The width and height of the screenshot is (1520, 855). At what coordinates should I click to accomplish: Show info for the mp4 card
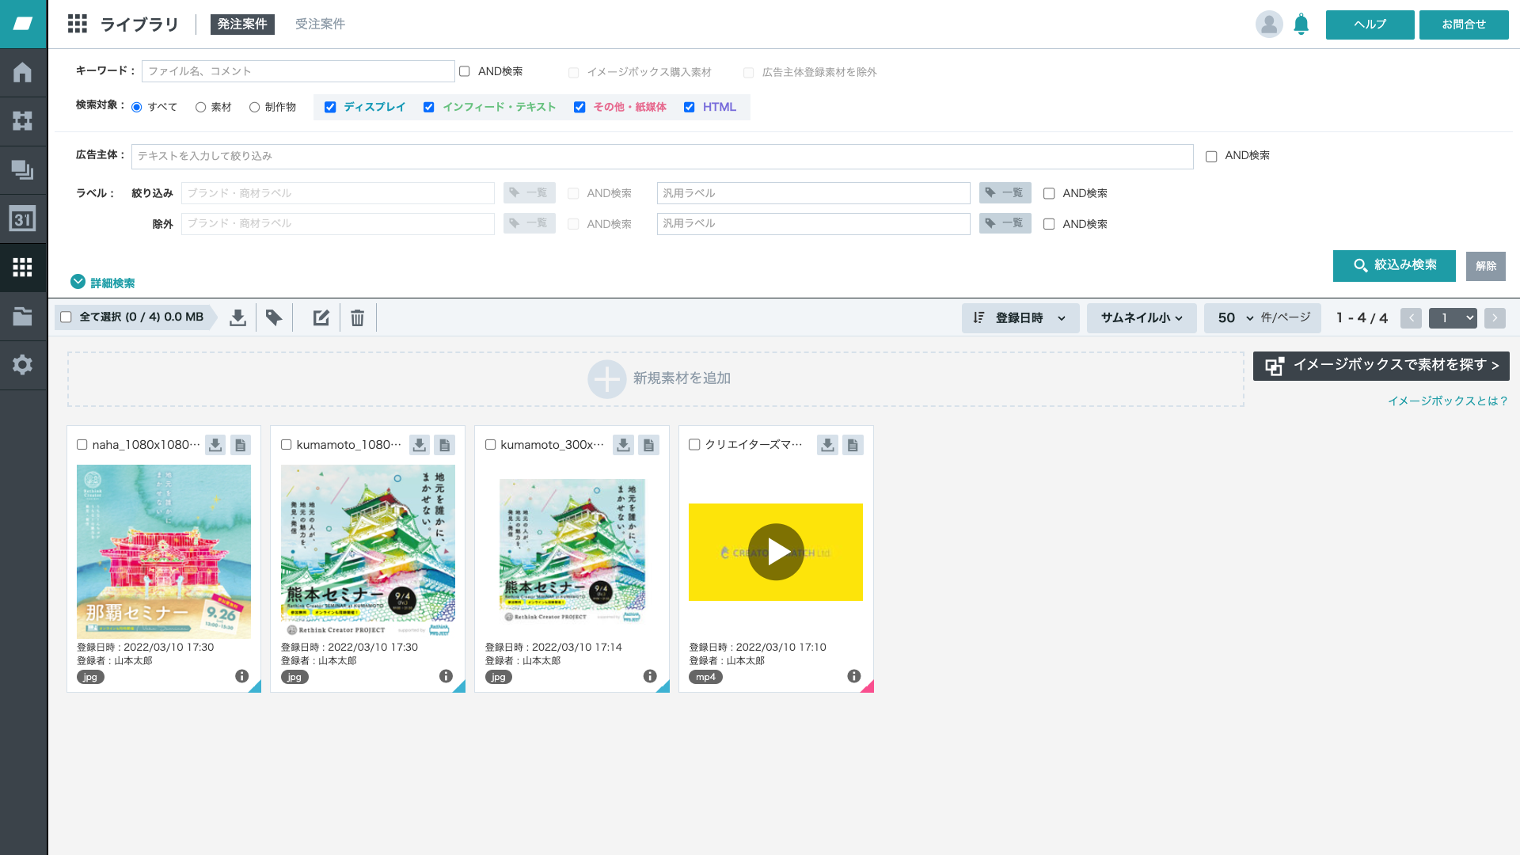(x=854, y=676)
